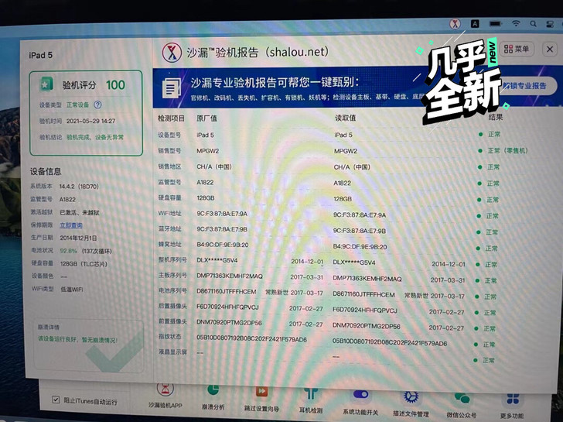Click the question mark help icon beside 正常设备
This screenshot has height=422, width=563.
pos(97,105)
